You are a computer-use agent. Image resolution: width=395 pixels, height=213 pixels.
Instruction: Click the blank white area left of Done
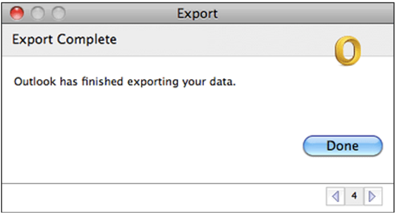pyautogui.click(x=151, y=146)
